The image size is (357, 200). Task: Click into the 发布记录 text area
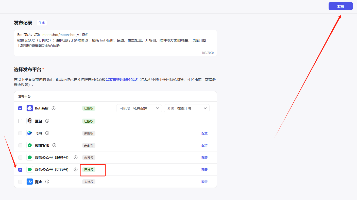[115, 43]
